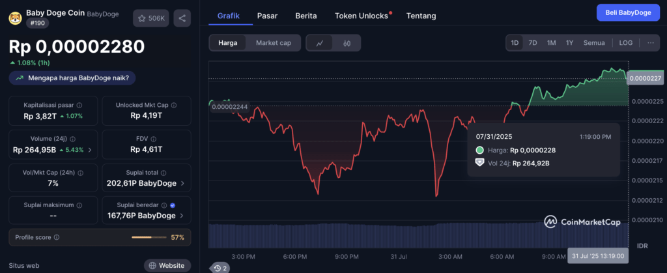Click the Profile score progress bar
The image size is (667, 273).
(149, 237)
